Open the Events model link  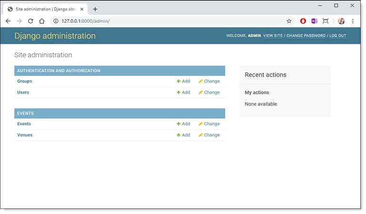[24, 124]
